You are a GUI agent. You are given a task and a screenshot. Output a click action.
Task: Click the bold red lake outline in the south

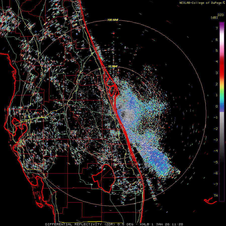(104, 179)
